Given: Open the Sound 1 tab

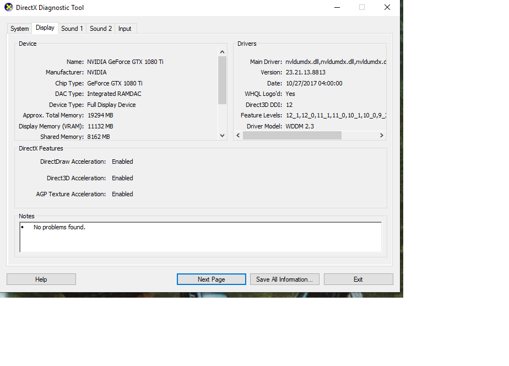Looking at the screenshot, I should [72, 29].
